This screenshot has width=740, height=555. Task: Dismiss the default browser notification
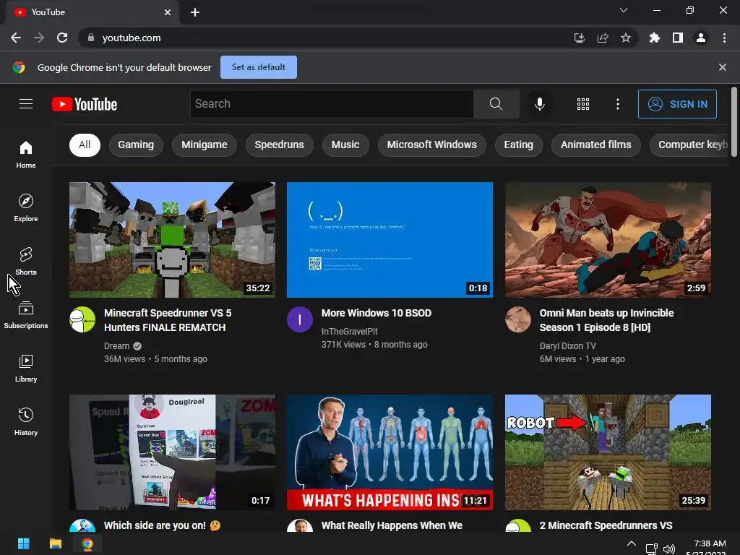point(723,67)
